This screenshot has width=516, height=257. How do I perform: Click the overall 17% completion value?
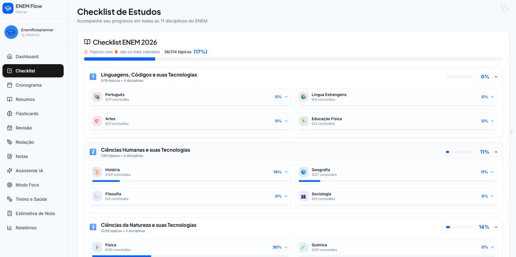200,52
